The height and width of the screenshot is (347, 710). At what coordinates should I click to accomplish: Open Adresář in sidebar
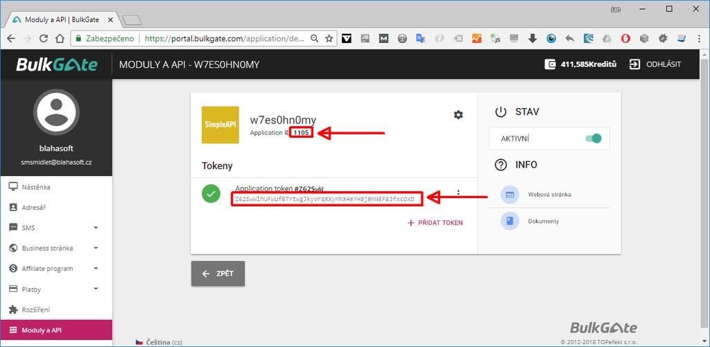(56, 208)
